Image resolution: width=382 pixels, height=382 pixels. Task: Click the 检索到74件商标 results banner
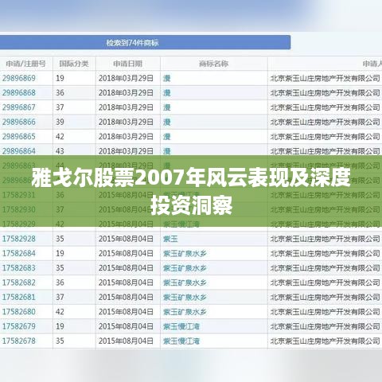(x=145, y=42)
